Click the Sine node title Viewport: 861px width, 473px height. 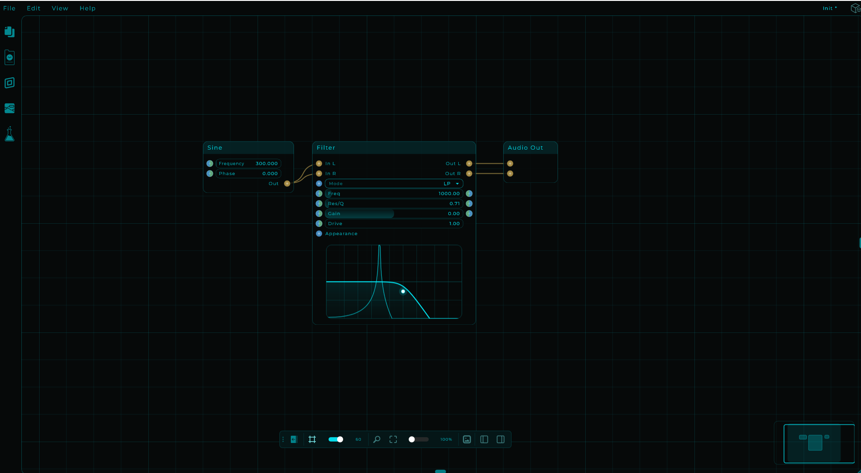pyautogui.click(x=215, y=148)
